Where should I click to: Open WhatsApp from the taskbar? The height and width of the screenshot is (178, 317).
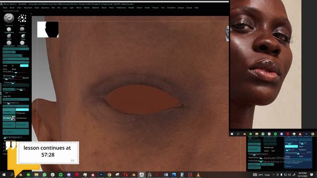[45, 175]
